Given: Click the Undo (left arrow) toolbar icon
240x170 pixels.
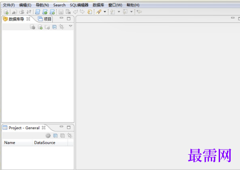Looking at the screenshot, I should (x=75, y=12).
